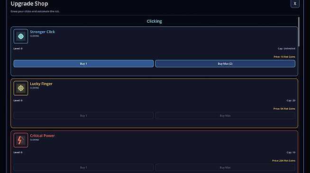Image resolution: width=310 pixels, height=173 pixels.
Task: Click the 'Price: 10 Rot Coins' label
Action: pyautogui.click(x=284, y=57)
